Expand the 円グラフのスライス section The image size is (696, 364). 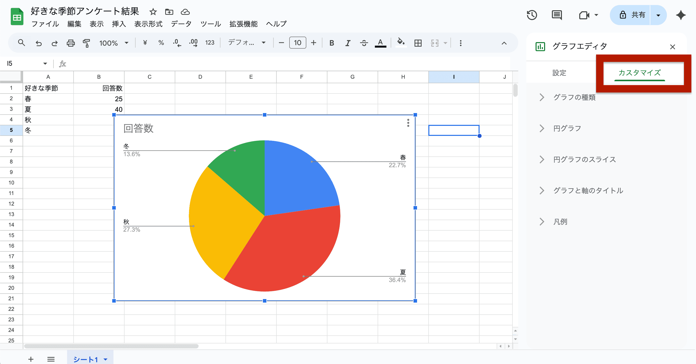click(585, 159)
